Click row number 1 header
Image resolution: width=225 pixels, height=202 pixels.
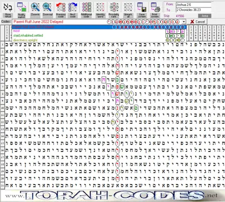tap(2, 45)
